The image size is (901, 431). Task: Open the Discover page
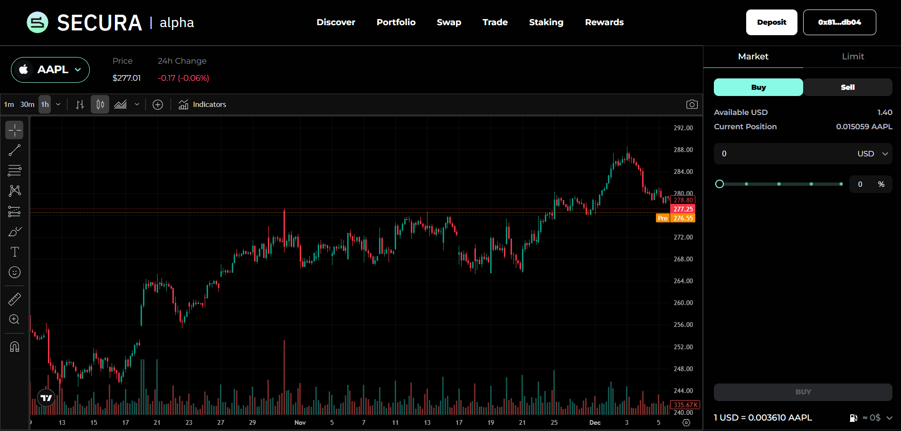[336, 22]
